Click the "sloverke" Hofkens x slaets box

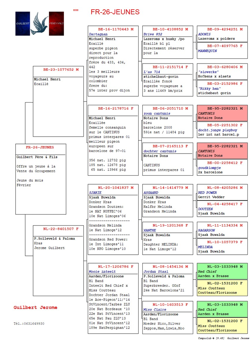tap(222, 72)
